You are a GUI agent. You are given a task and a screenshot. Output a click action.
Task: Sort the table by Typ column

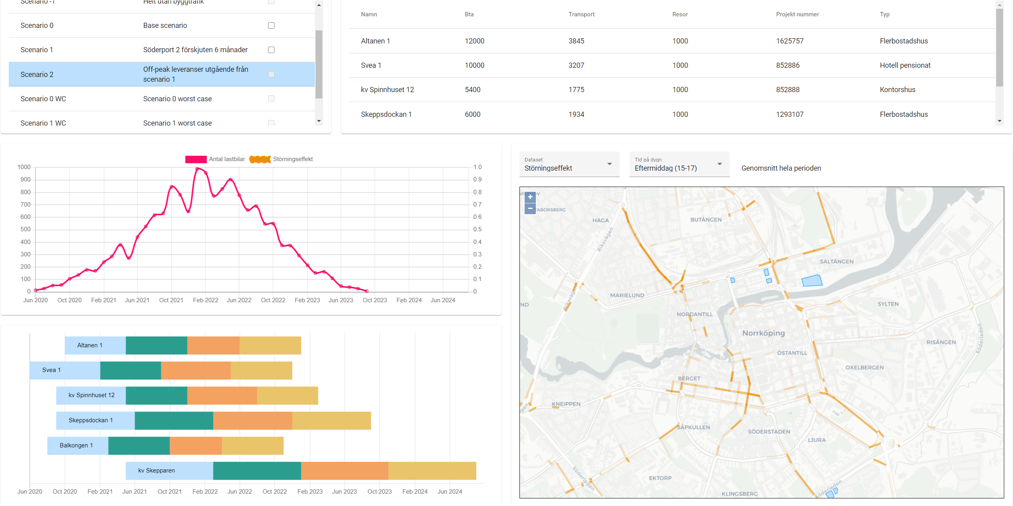coord(885,14)
